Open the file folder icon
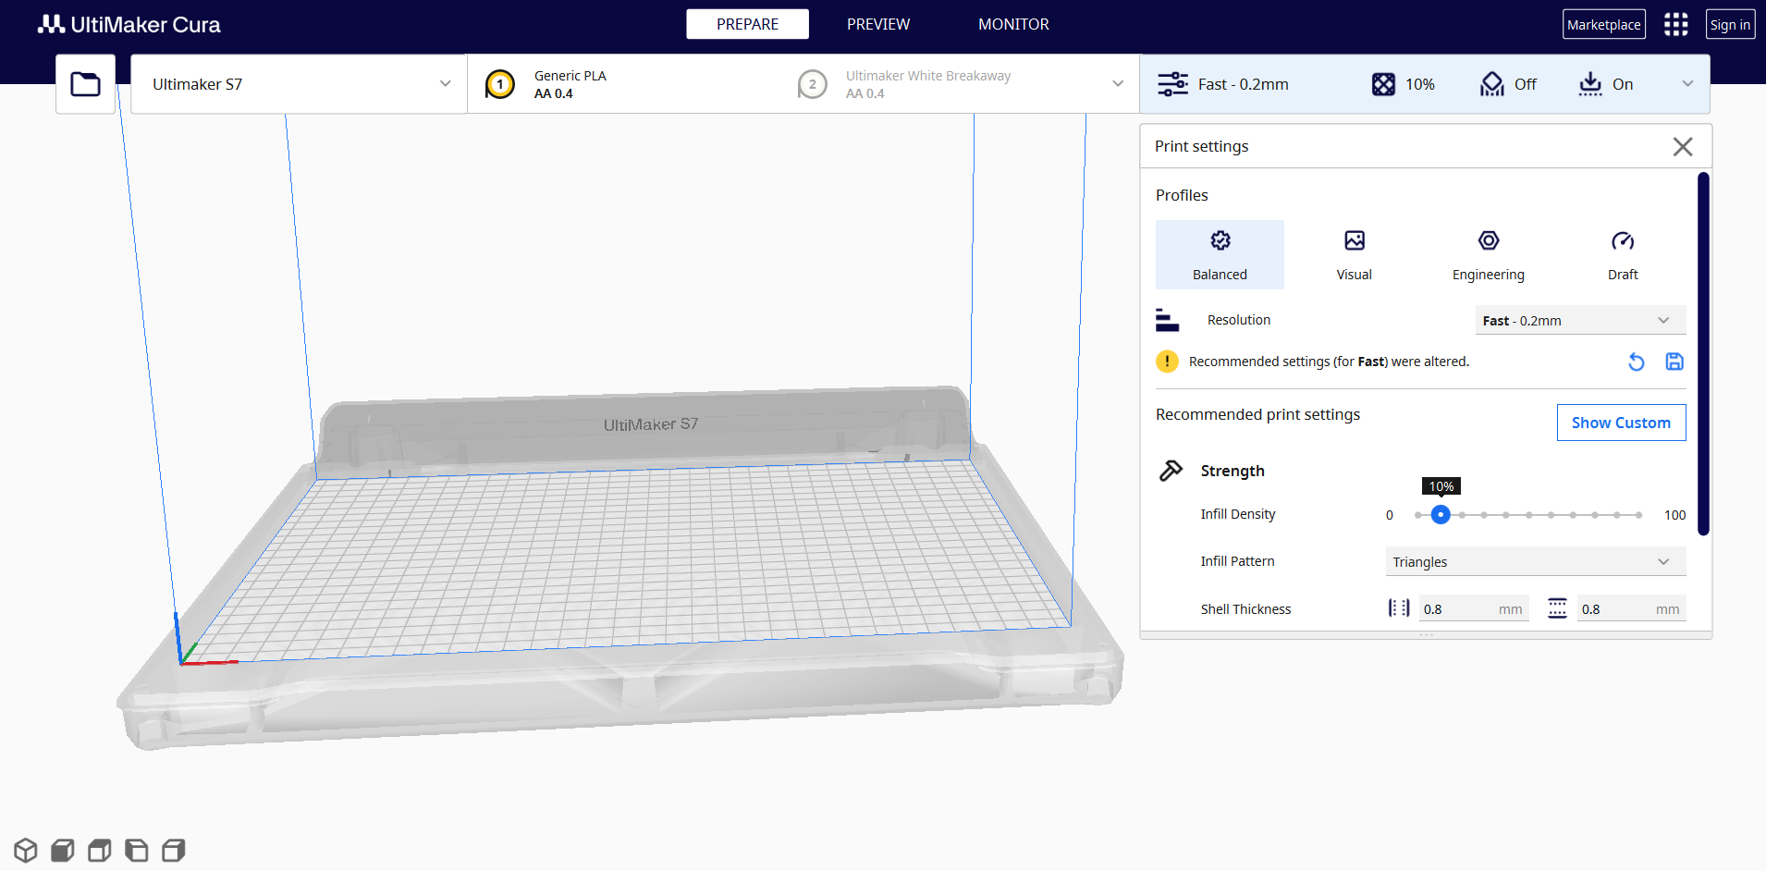Screen dimensions: 1766x871 tap(86, 84)
